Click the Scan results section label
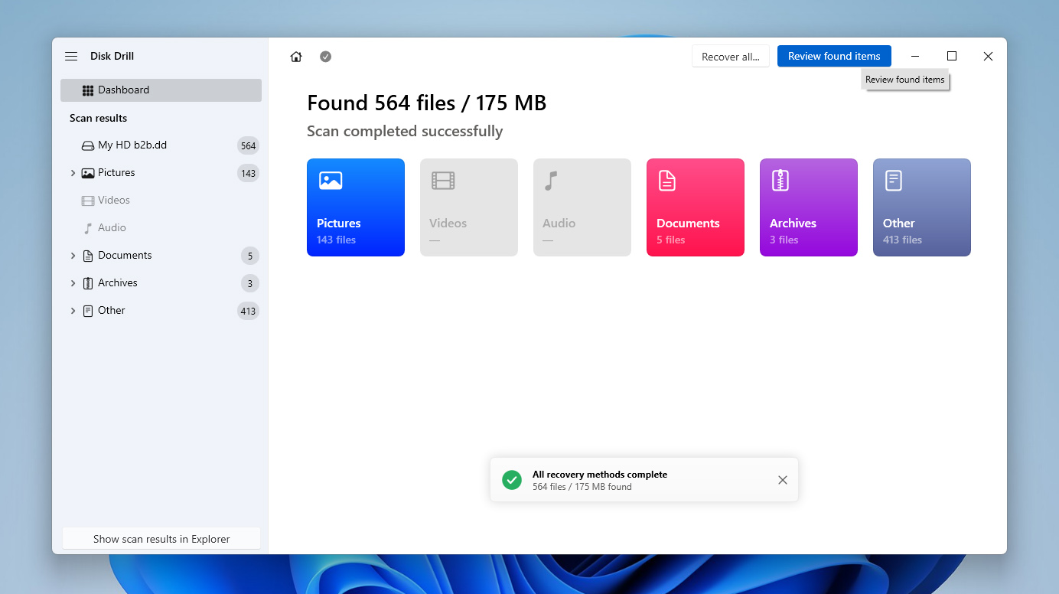 pyautogui.click(x=98, y=118)
